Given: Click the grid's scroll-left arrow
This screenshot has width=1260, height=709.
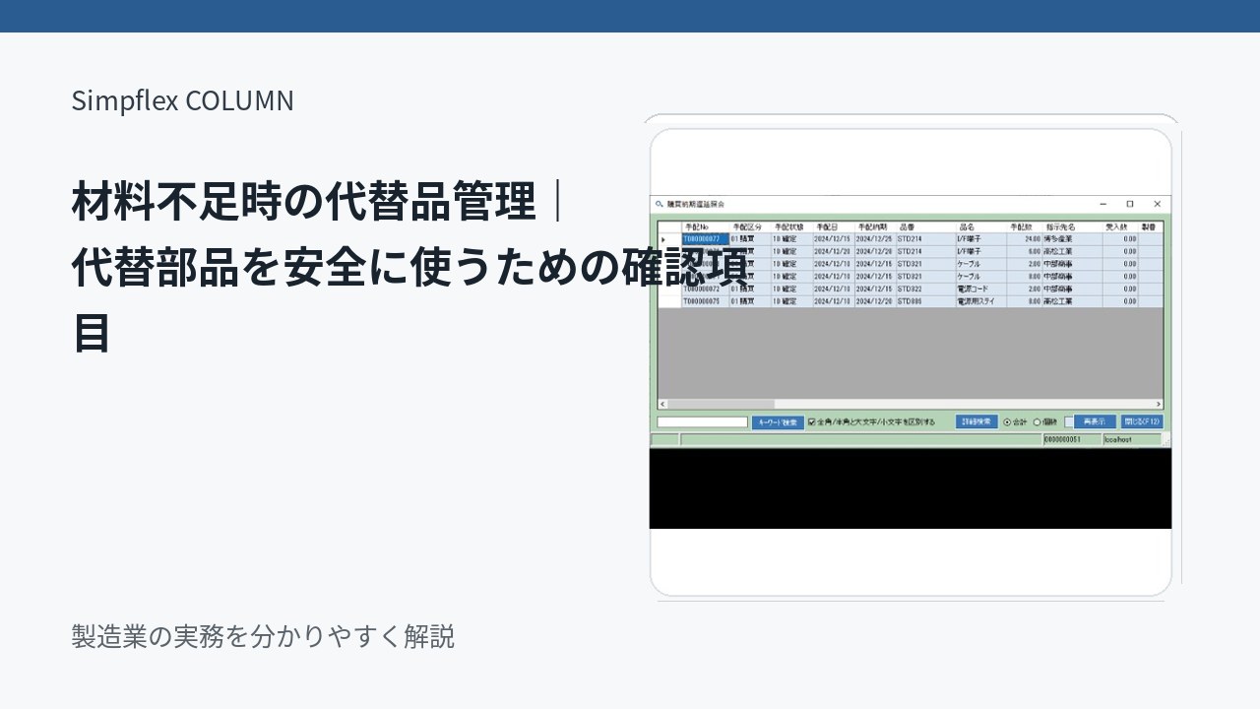Looking at the screenshot, I should coord(662,404).
